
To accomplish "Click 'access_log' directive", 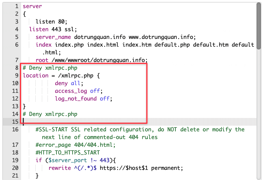I will [71, 91].
